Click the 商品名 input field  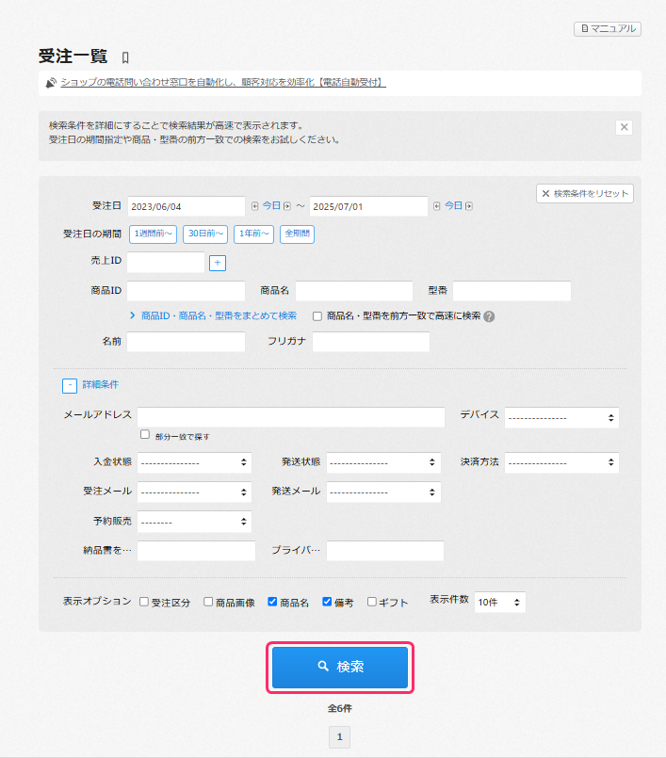click(x=354, y=291)
